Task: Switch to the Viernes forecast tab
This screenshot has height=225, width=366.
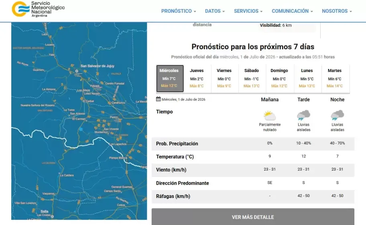Action: (x=224, y=78)
